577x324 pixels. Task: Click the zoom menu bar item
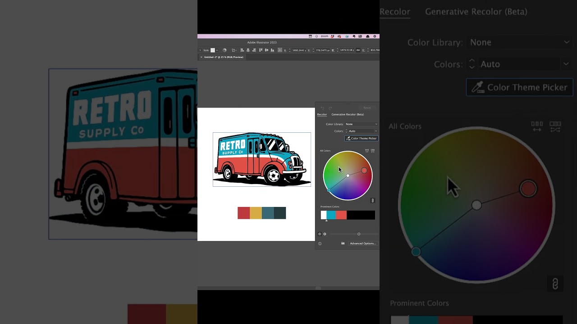(x=325, y=36)
